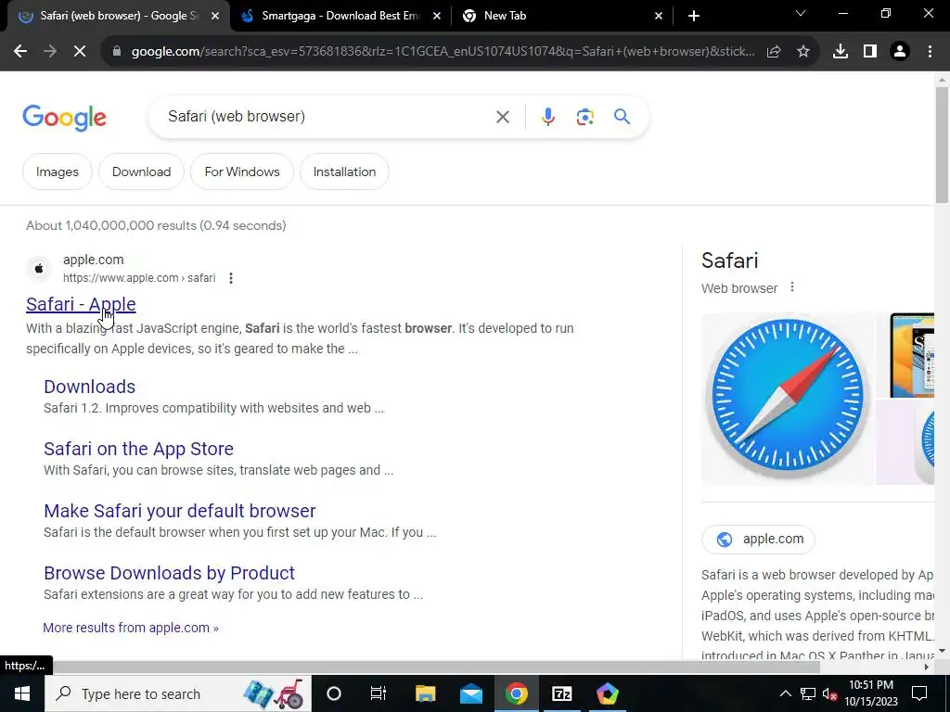The image size is (950, 712).
Task: Open Safari on the App Store link
Action: tap(138, 449)
